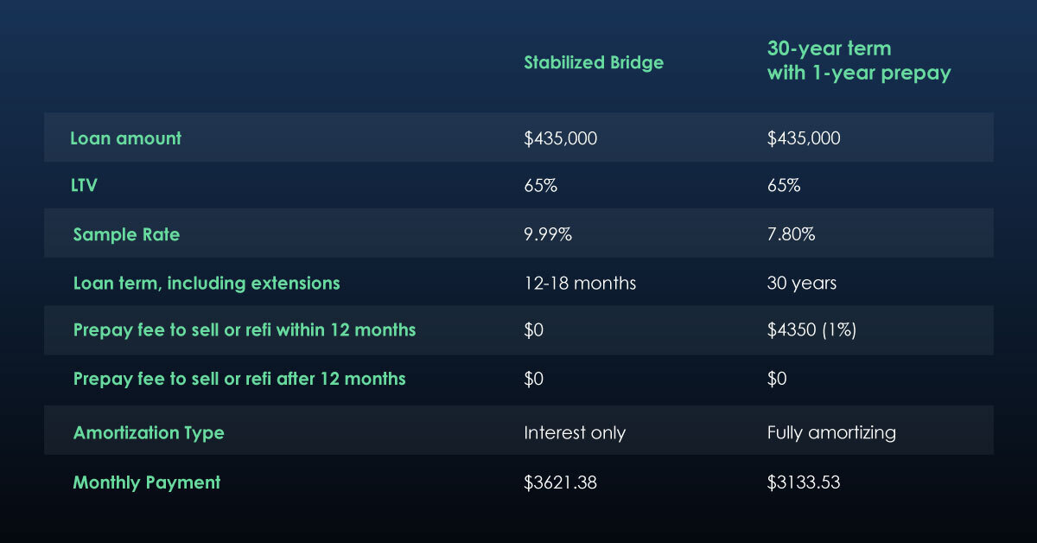Click the 9.99% sample rate value
Image resolution: width=1037 pixels, height=543 pixels.
coord(548,234)
